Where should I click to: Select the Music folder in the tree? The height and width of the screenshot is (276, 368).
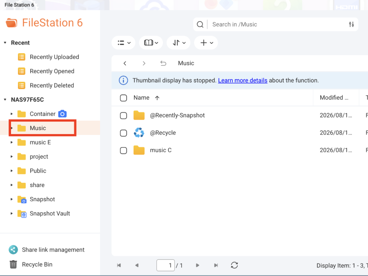coord(38,128)
